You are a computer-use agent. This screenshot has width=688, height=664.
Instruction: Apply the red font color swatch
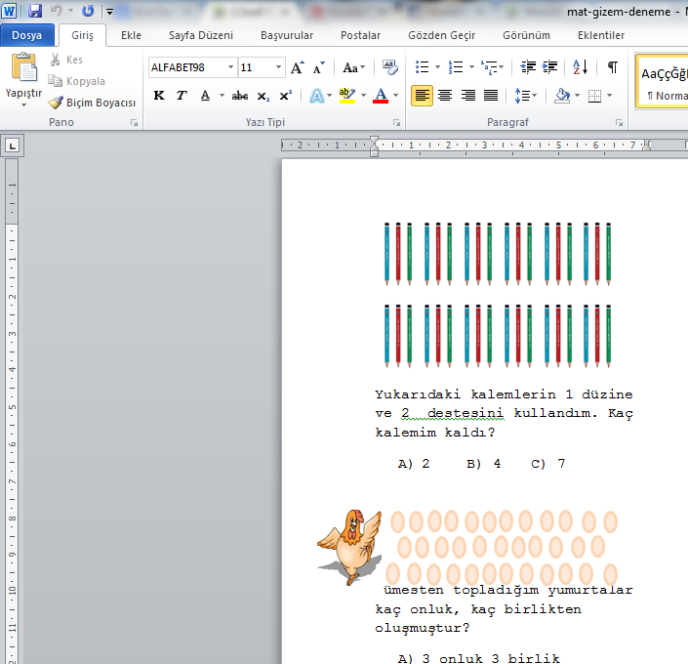click(x=380, y=96)
